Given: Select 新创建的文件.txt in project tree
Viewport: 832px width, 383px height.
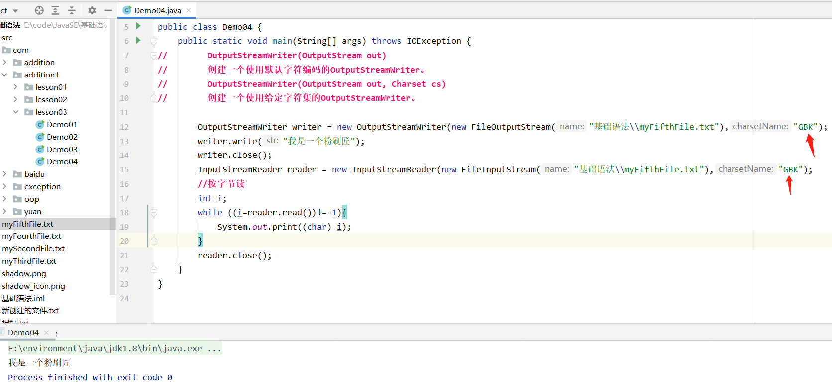Looking at the screenshot, I should 30,310.
